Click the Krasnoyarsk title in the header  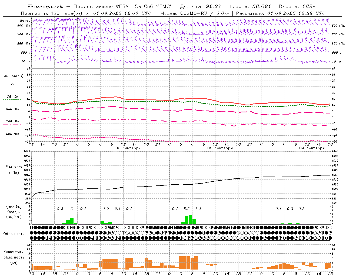(x=45, y=6)
